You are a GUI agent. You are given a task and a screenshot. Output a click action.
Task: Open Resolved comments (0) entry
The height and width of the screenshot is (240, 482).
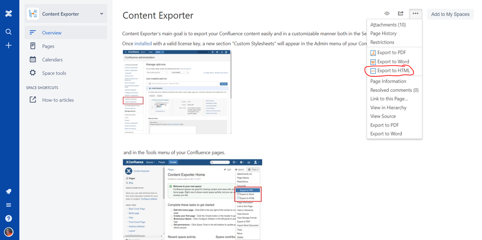(x=395, y=90)
